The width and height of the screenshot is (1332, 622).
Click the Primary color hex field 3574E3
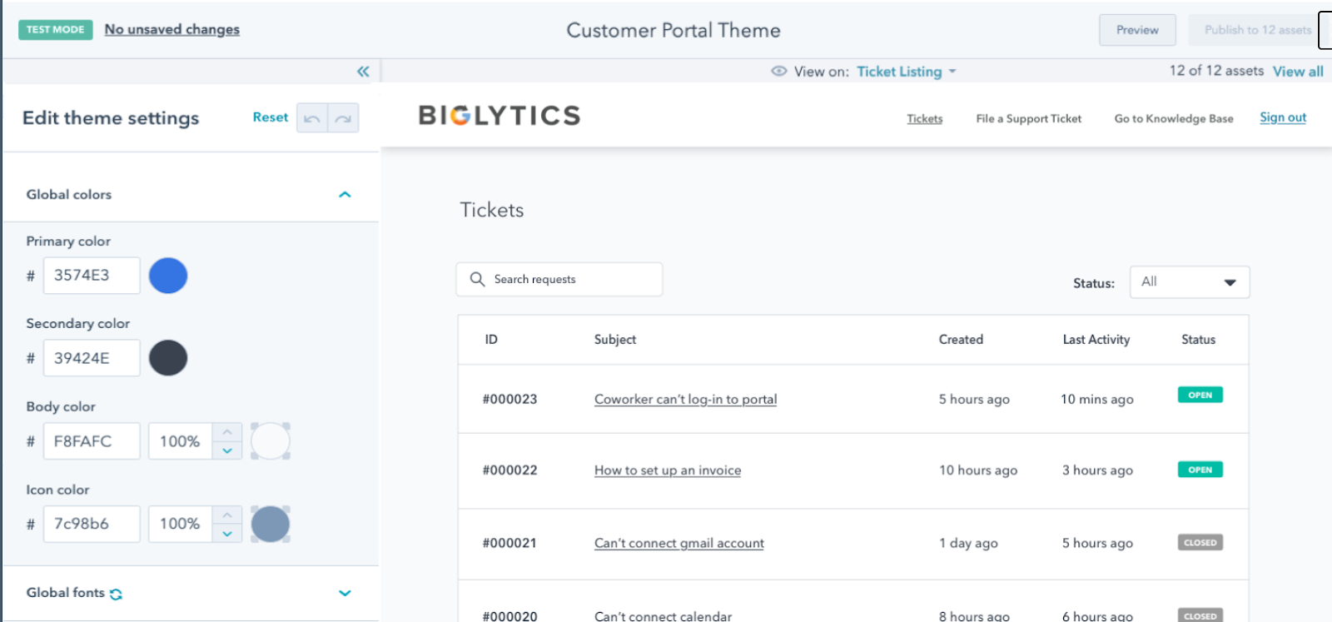(x=92, y=276)
